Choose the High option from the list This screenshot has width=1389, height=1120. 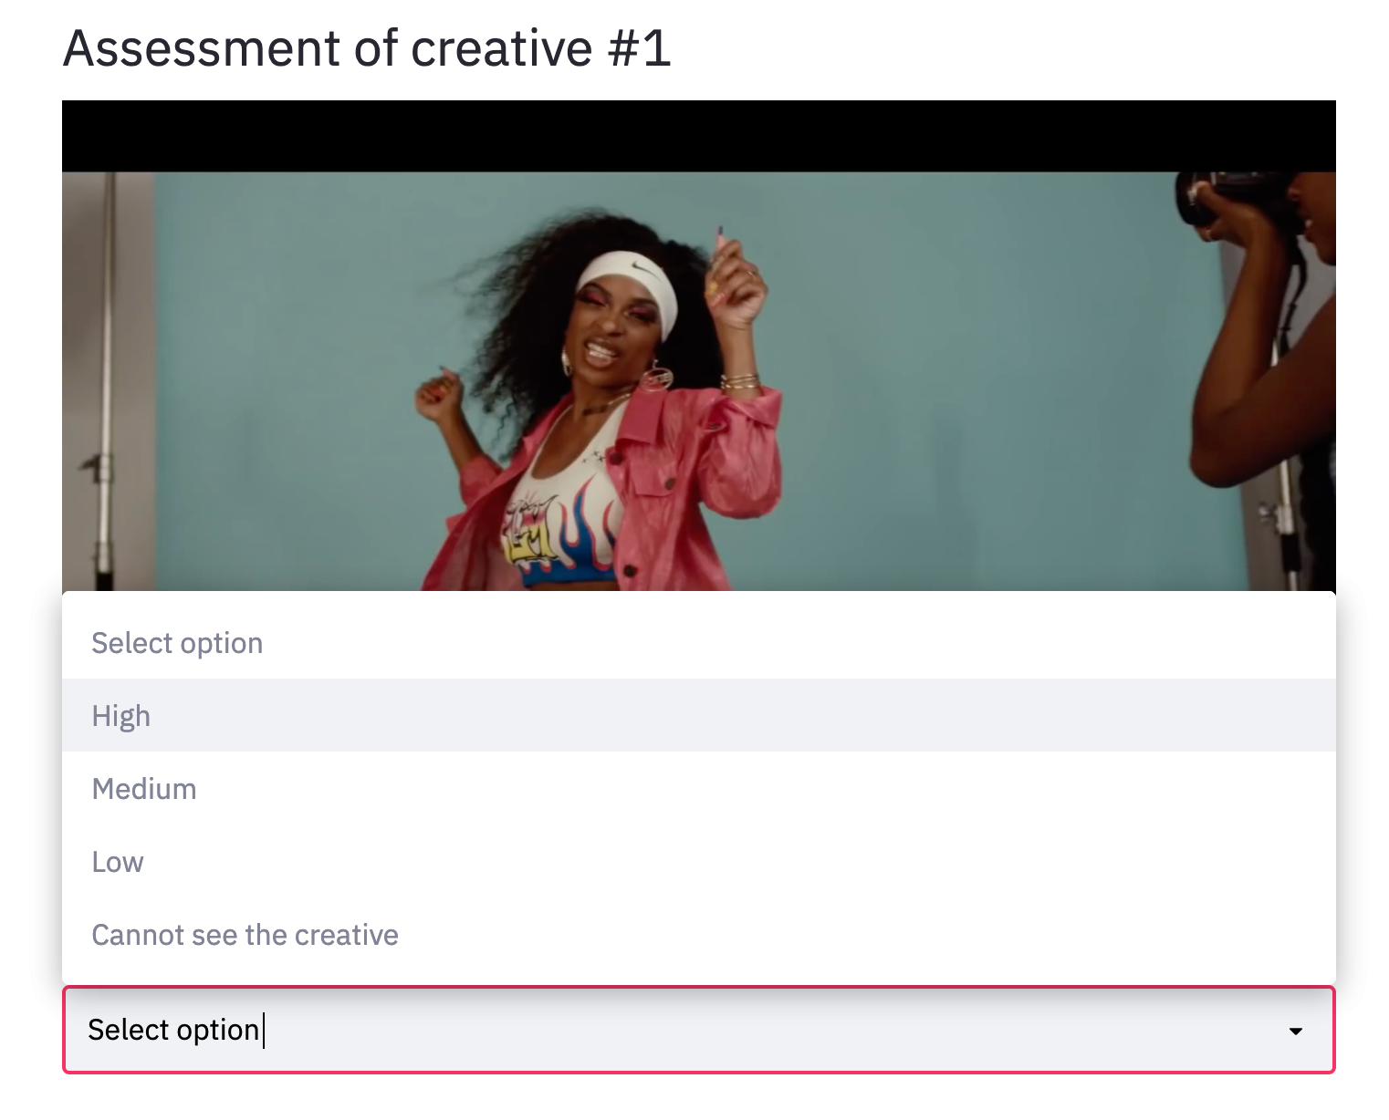coord(120,716)
